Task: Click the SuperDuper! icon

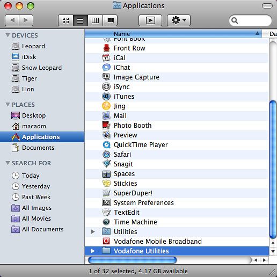Action: pos(106,193)
